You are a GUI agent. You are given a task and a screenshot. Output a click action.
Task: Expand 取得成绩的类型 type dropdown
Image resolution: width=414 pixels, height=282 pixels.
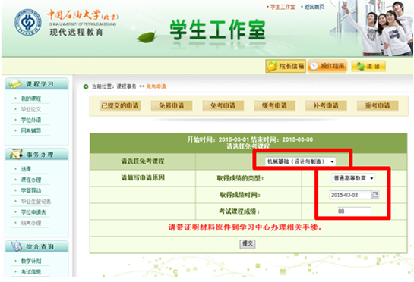(353, 178)
